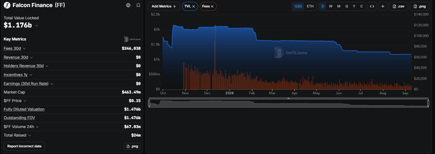Viewport: 435px width, 154px height.
Task: Click Report incorrect data button
Action: tap(24, 146)
